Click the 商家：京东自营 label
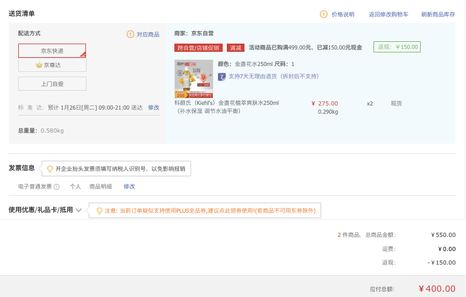 pos(194,34)
